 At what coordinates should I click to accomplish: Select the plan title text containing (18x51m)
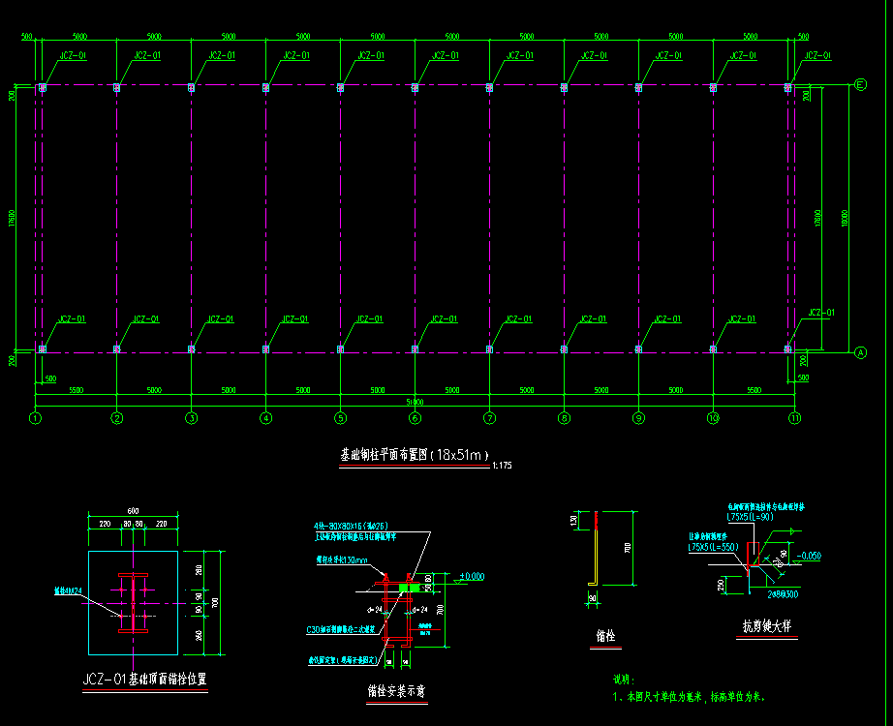[415, 455]
